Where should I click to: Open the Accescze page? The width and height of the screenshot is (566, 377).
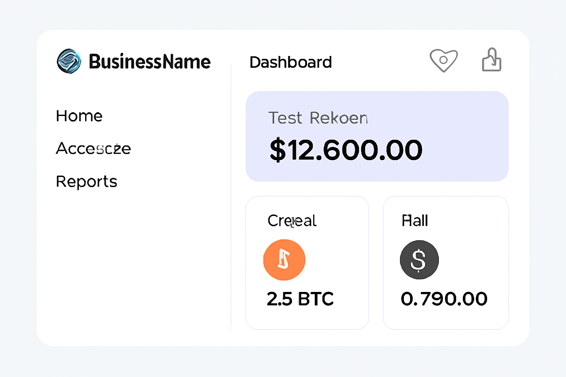point(93,149)
